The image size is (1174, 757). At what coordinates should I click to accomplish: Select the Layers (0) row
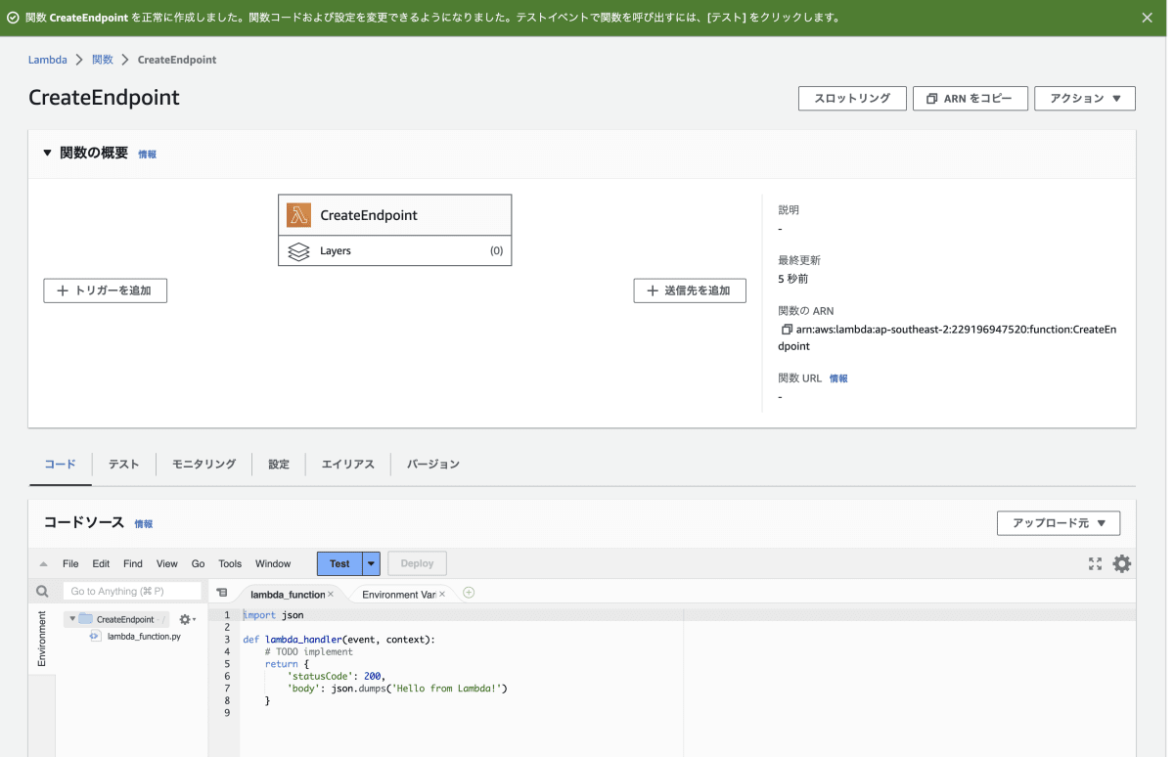click(394, 251)
